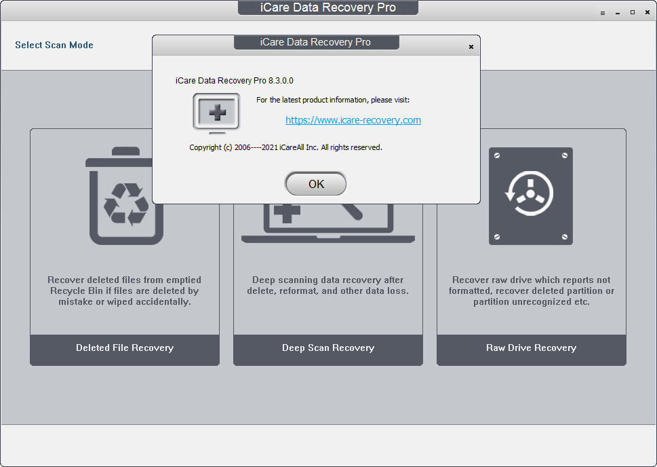Click OK in the About dialog
This screenshot has width=657, height=467.
(x=316, y=184)
